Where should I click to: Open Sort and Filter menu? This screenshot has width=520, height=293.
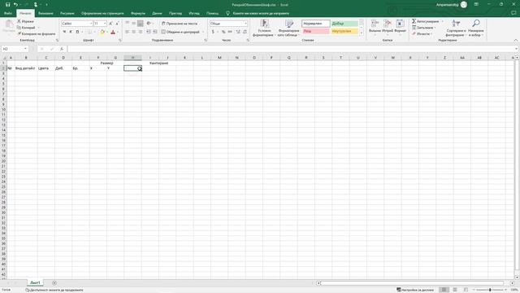[x=456, y=28]
